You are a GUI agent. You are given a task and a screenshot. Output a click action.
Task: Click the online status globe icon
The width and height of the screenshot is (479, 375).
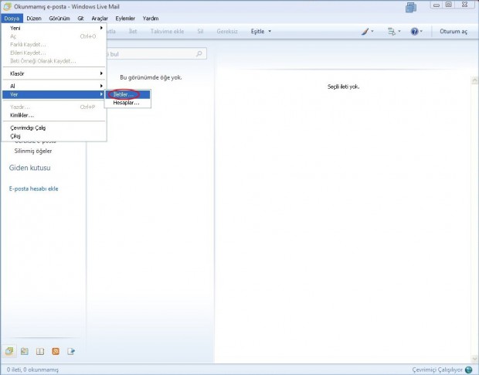(468, 370)
